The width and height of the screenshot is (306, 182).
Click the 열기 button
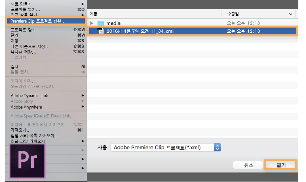click(281, 165)
